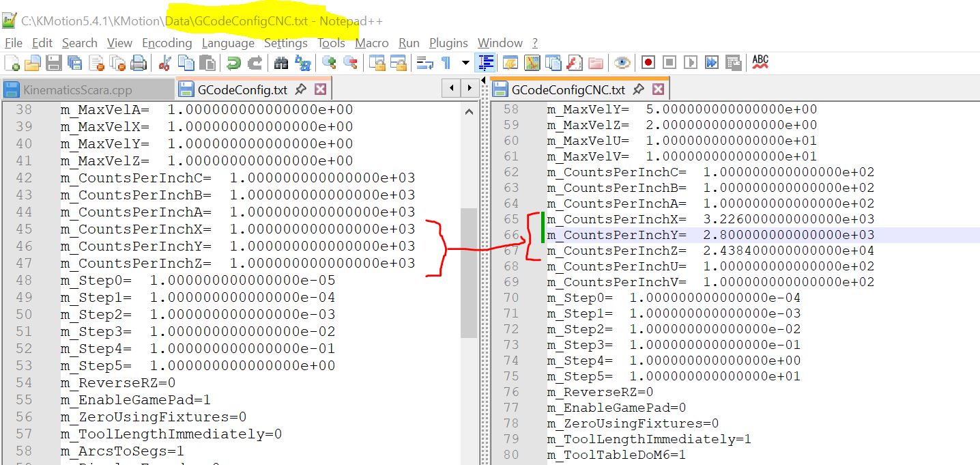Screen dimensions: 980x465
Task: Close the GCodeConfigCNC.txt tab
Action: [x=658, y=89]
